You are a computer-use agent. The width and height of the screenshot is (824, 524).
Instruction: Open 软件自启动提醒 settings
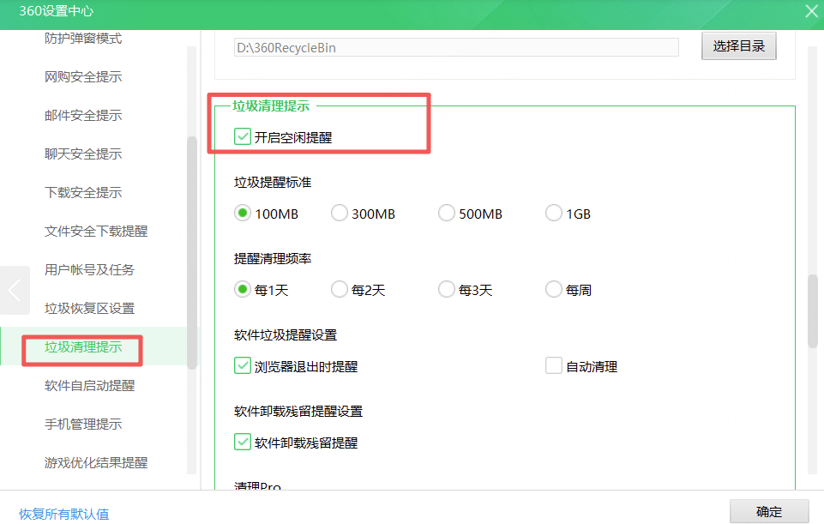89,386
